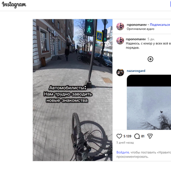This screenshot has height=170, width=171.
Task: Open nazarosgard's GIF comment image
Action: pyautogui.click(x=149, y=102)
